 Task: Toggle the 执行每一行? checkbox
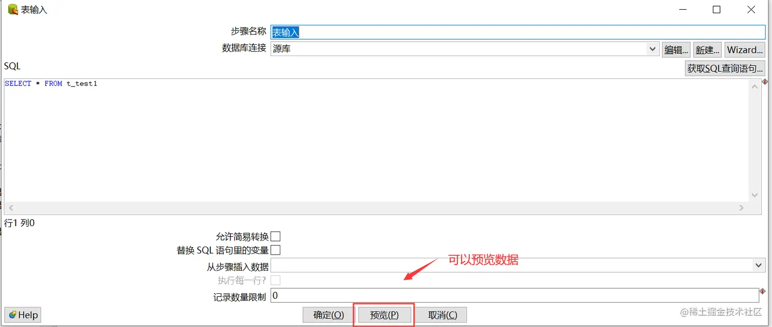coord(275,280)
